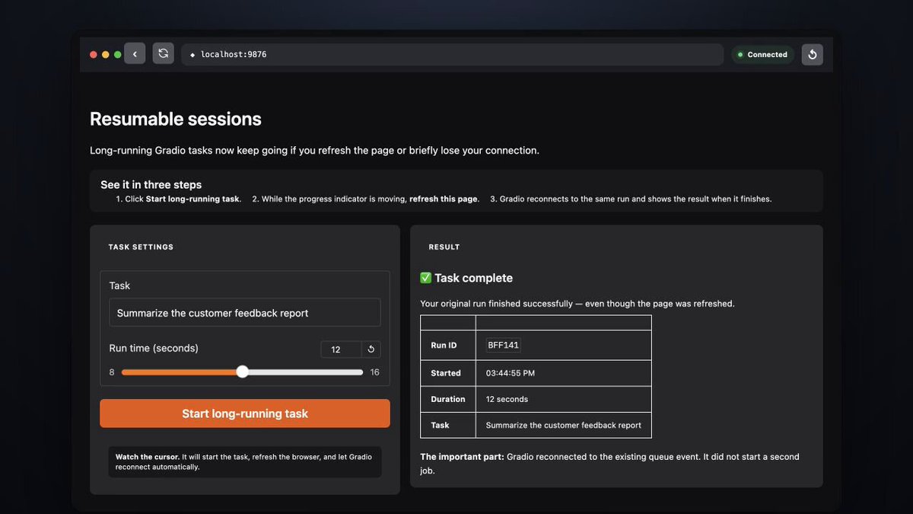Click the "RESULT" panel label
This screenshot has height=514, width=913.
click(x=444, y=247)
